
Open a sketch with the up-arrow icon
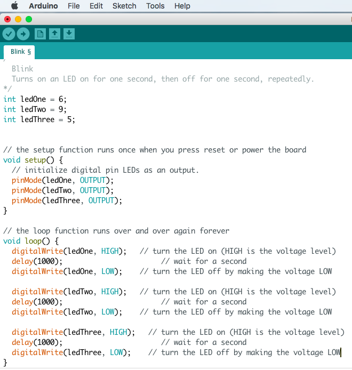tap(54, 34)
